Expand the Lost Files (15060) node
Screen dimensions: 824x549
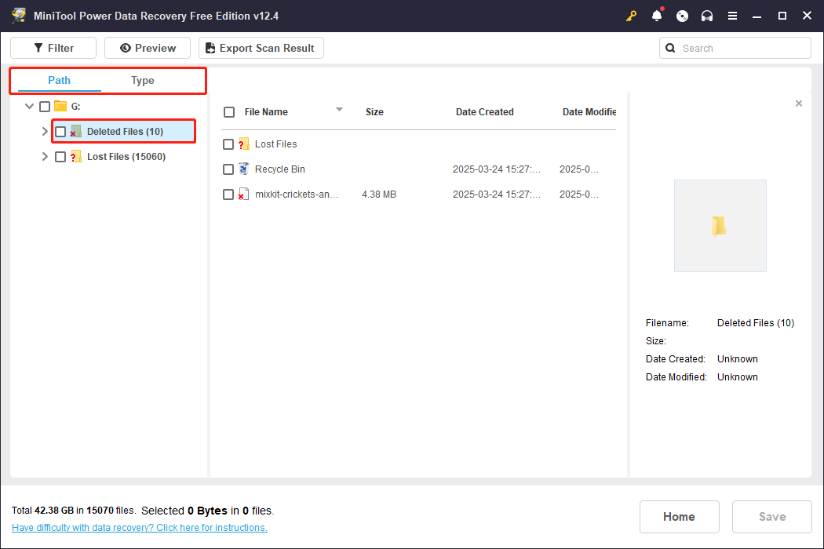point(45,157)
